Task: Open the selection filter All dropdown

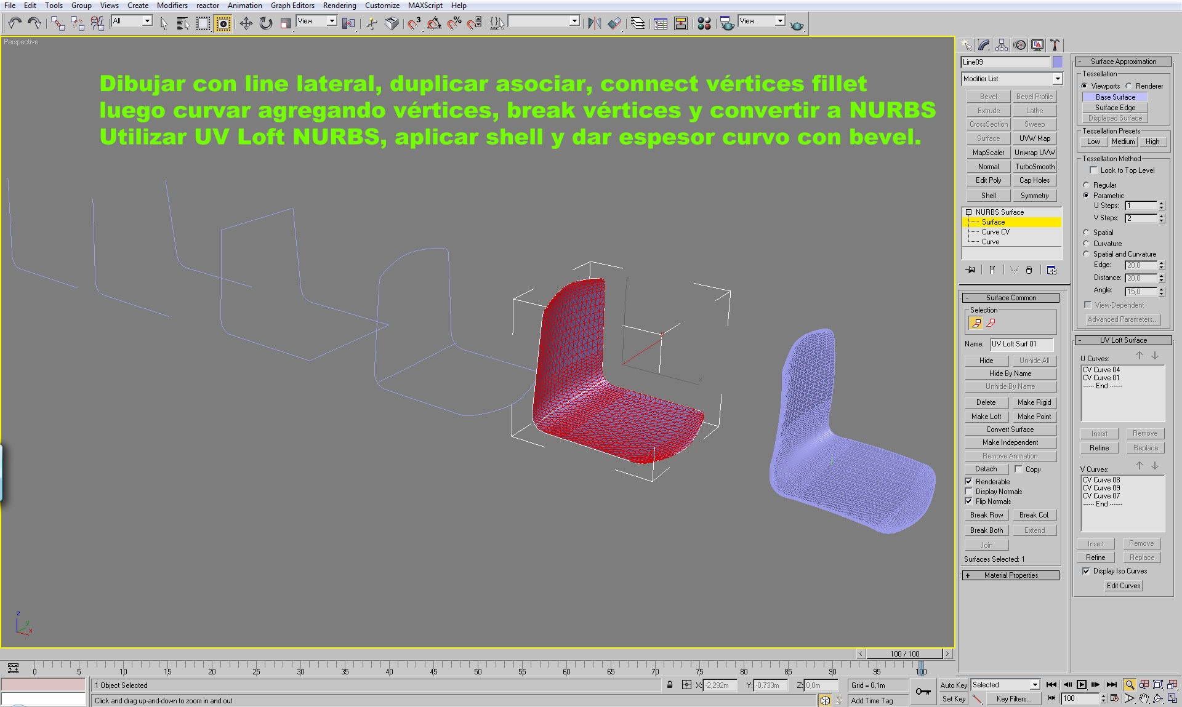Action: point(147,21)
